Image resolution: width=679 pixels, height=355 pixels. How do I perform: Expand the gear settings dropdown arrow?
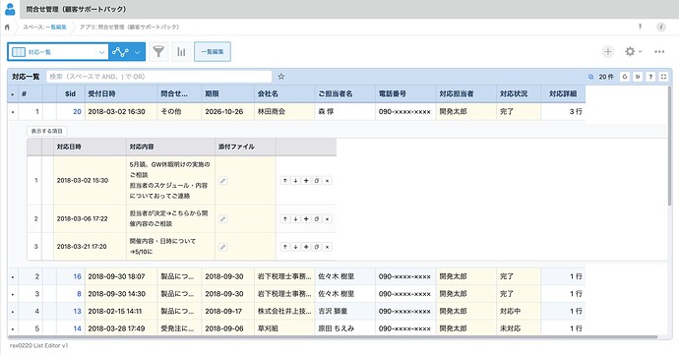click(x=640, y=51)
